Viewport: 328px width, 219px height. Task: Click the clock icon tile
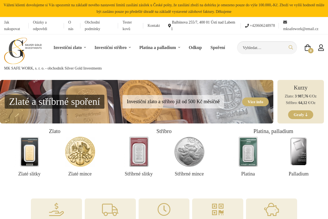click(x=164, y=209)
